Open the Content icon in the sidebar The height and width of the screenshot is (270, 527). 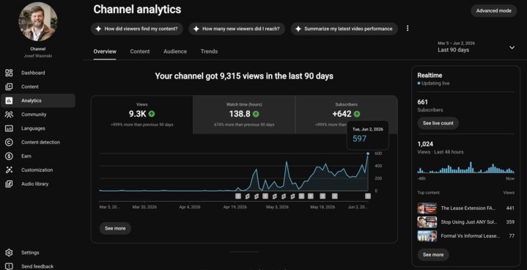pyautogui.click(x=9, y=87)
